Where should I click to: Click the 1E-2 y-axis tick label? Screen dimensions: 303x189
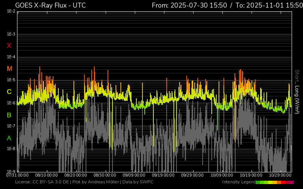point(11,11)
